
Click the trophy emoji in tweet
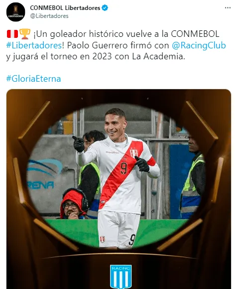pyautogui.click(x=25, y=34)
